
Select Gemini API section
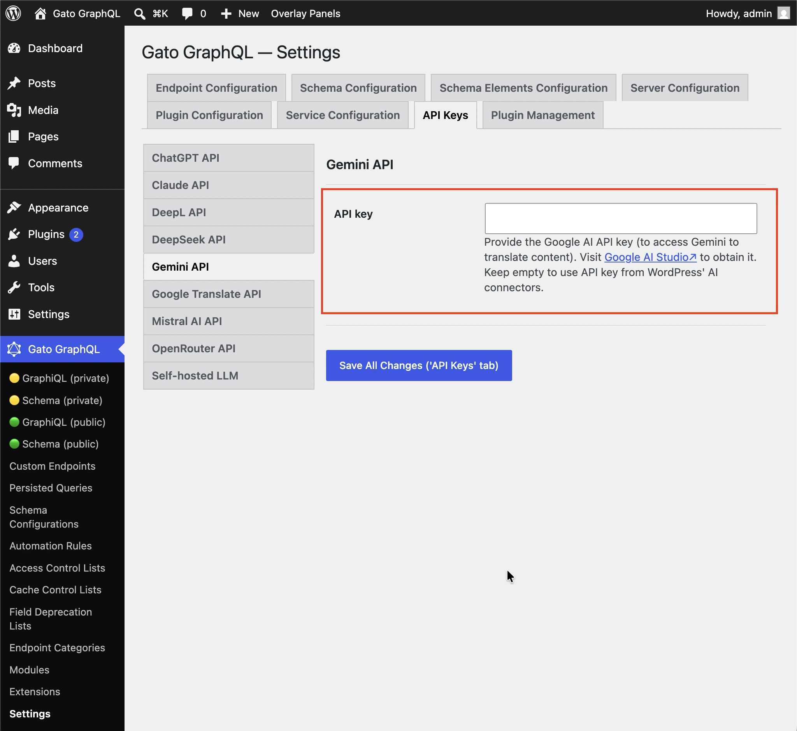tap(228, 267)
